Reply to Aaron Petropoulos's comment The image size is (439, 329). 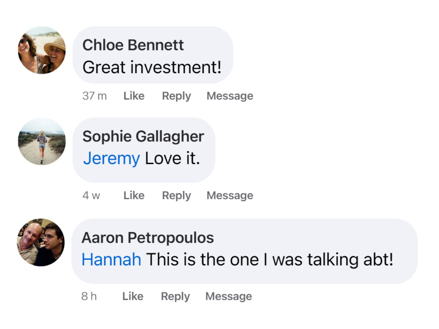click(x=175, y=296)
